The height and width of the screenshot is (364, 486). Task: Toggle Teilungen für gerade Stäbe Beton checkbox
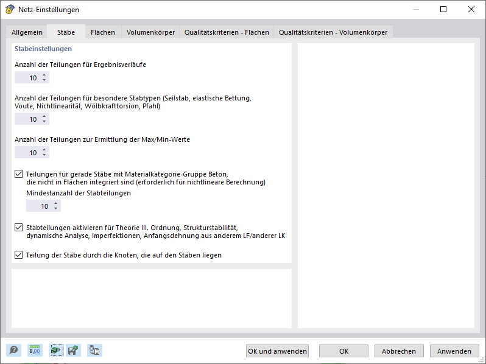19,174
